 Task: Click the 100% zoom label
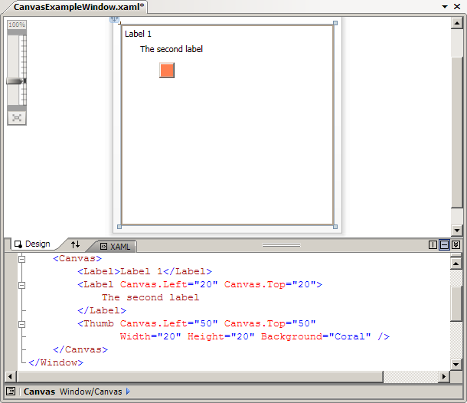pyautogui.click(x=17, y=25)
